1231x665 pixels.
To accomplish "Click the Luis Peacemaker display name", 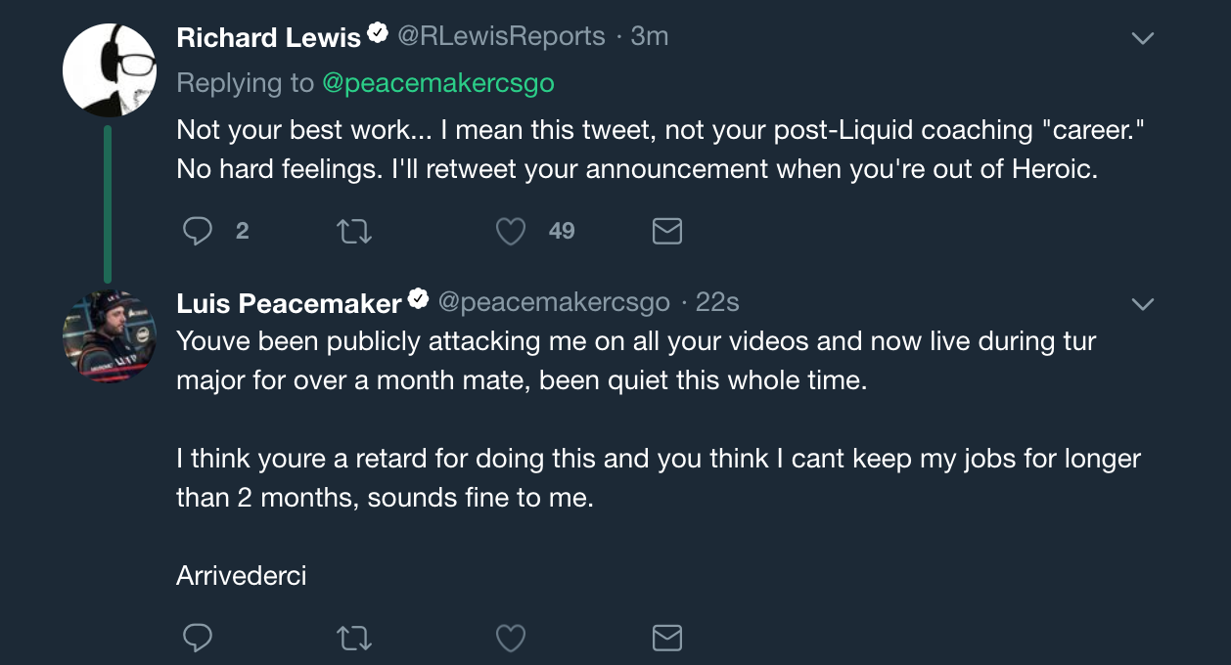I will click(x=289, y=303).
